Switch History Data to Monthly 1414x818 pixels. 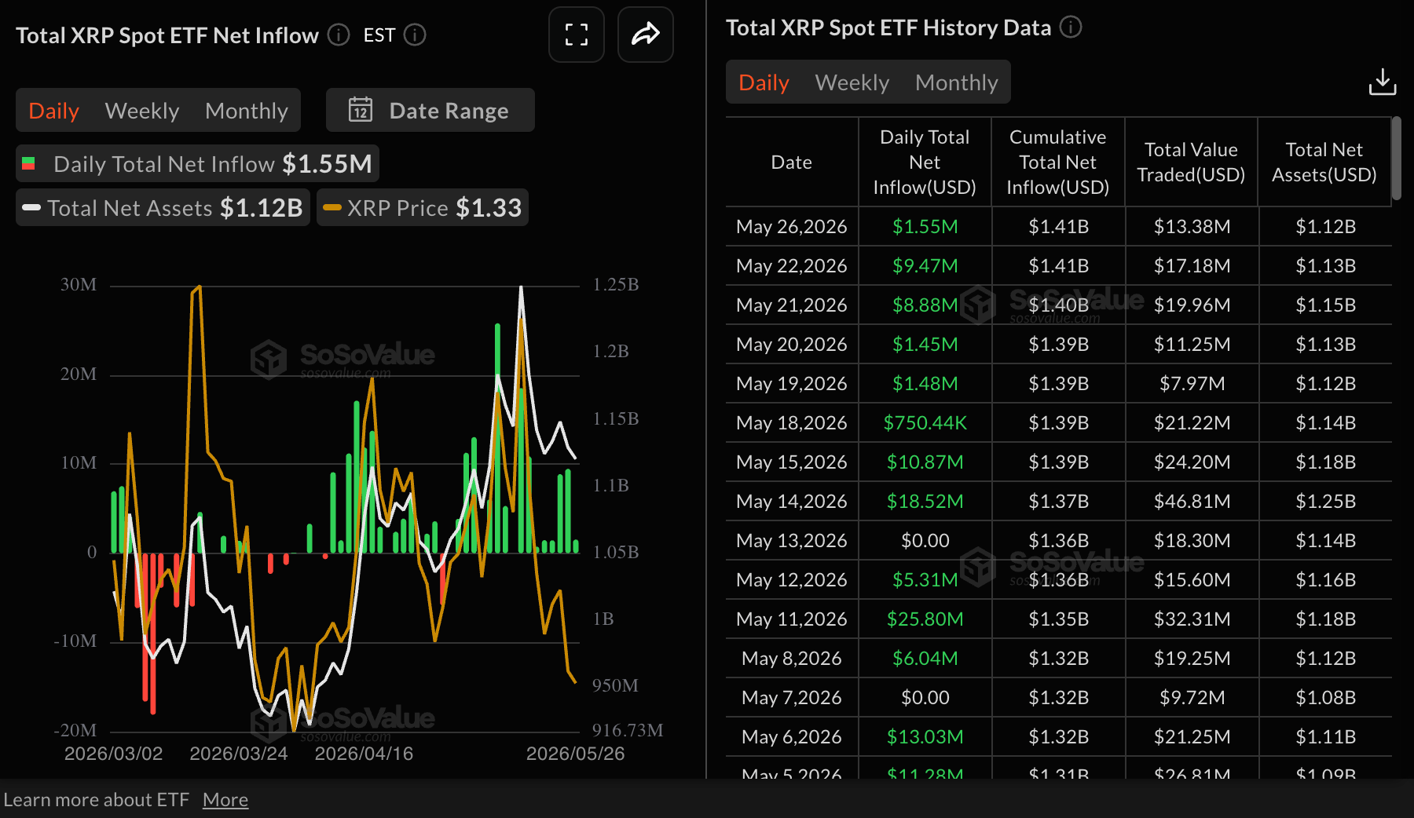957,82
